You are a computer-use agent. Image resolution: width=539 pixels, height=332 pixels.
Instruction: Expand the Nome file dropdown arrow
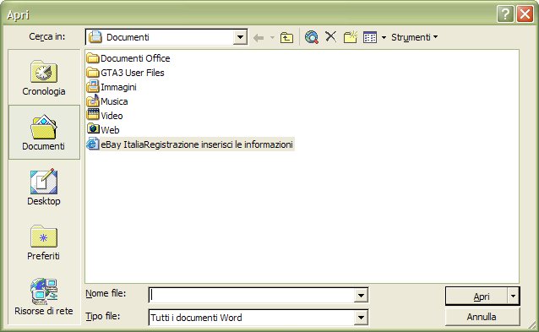[361, 295]
